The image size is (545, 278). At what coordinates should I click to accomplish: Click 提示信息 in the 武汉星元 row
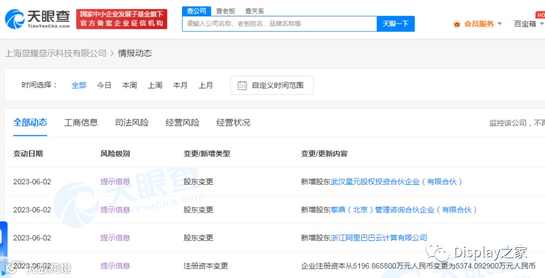coord(115,182)
